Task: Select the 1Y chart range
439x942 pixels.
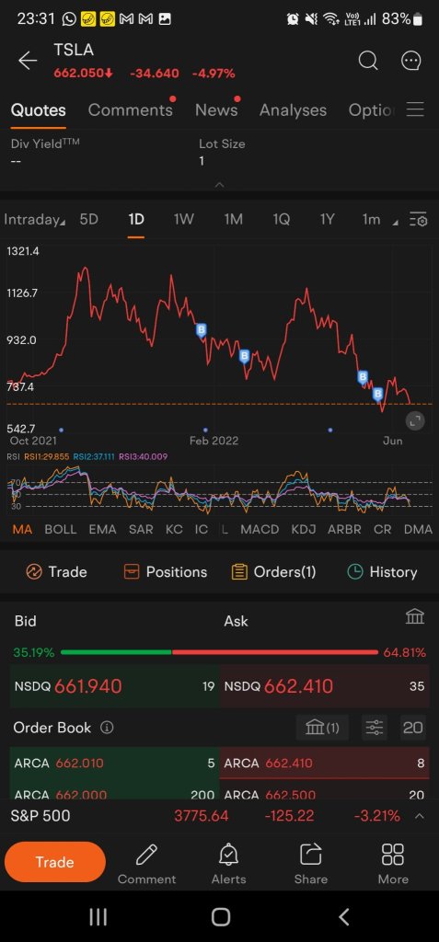Action: pyautogui.click(x=327, y=220)
